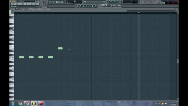Click the vertical scrollbar down arrow

[x=177, y=100]
